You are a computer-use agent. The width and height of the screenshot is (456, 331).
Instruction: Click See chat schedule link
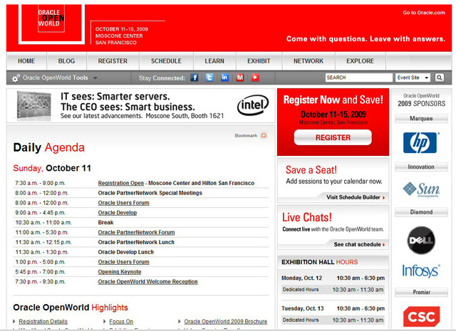point(359,244)
